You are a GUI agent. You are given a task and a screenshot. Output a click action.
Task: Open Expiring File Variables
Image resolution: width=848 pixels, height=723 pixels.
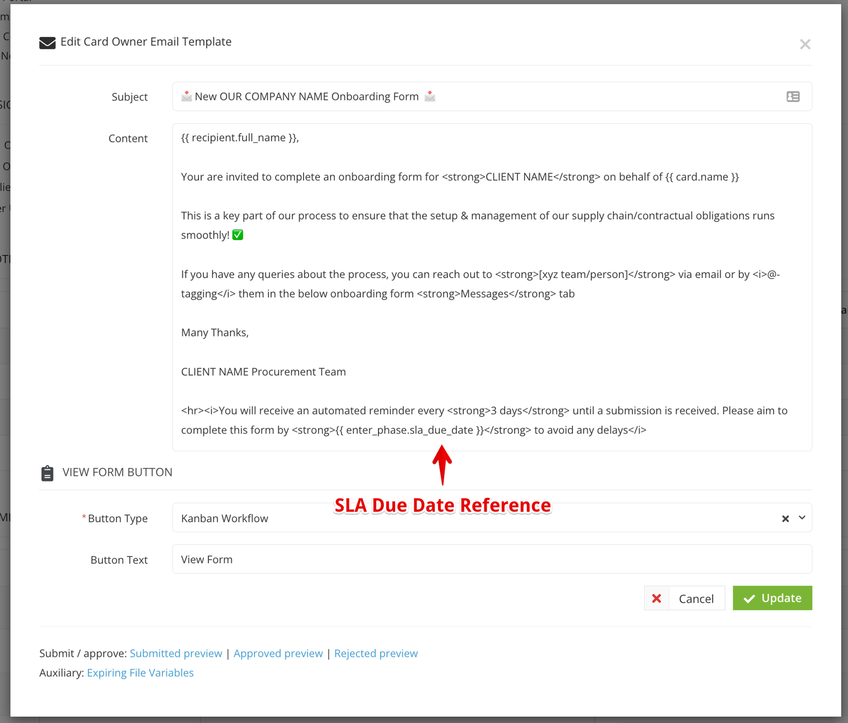pos(140,672)
